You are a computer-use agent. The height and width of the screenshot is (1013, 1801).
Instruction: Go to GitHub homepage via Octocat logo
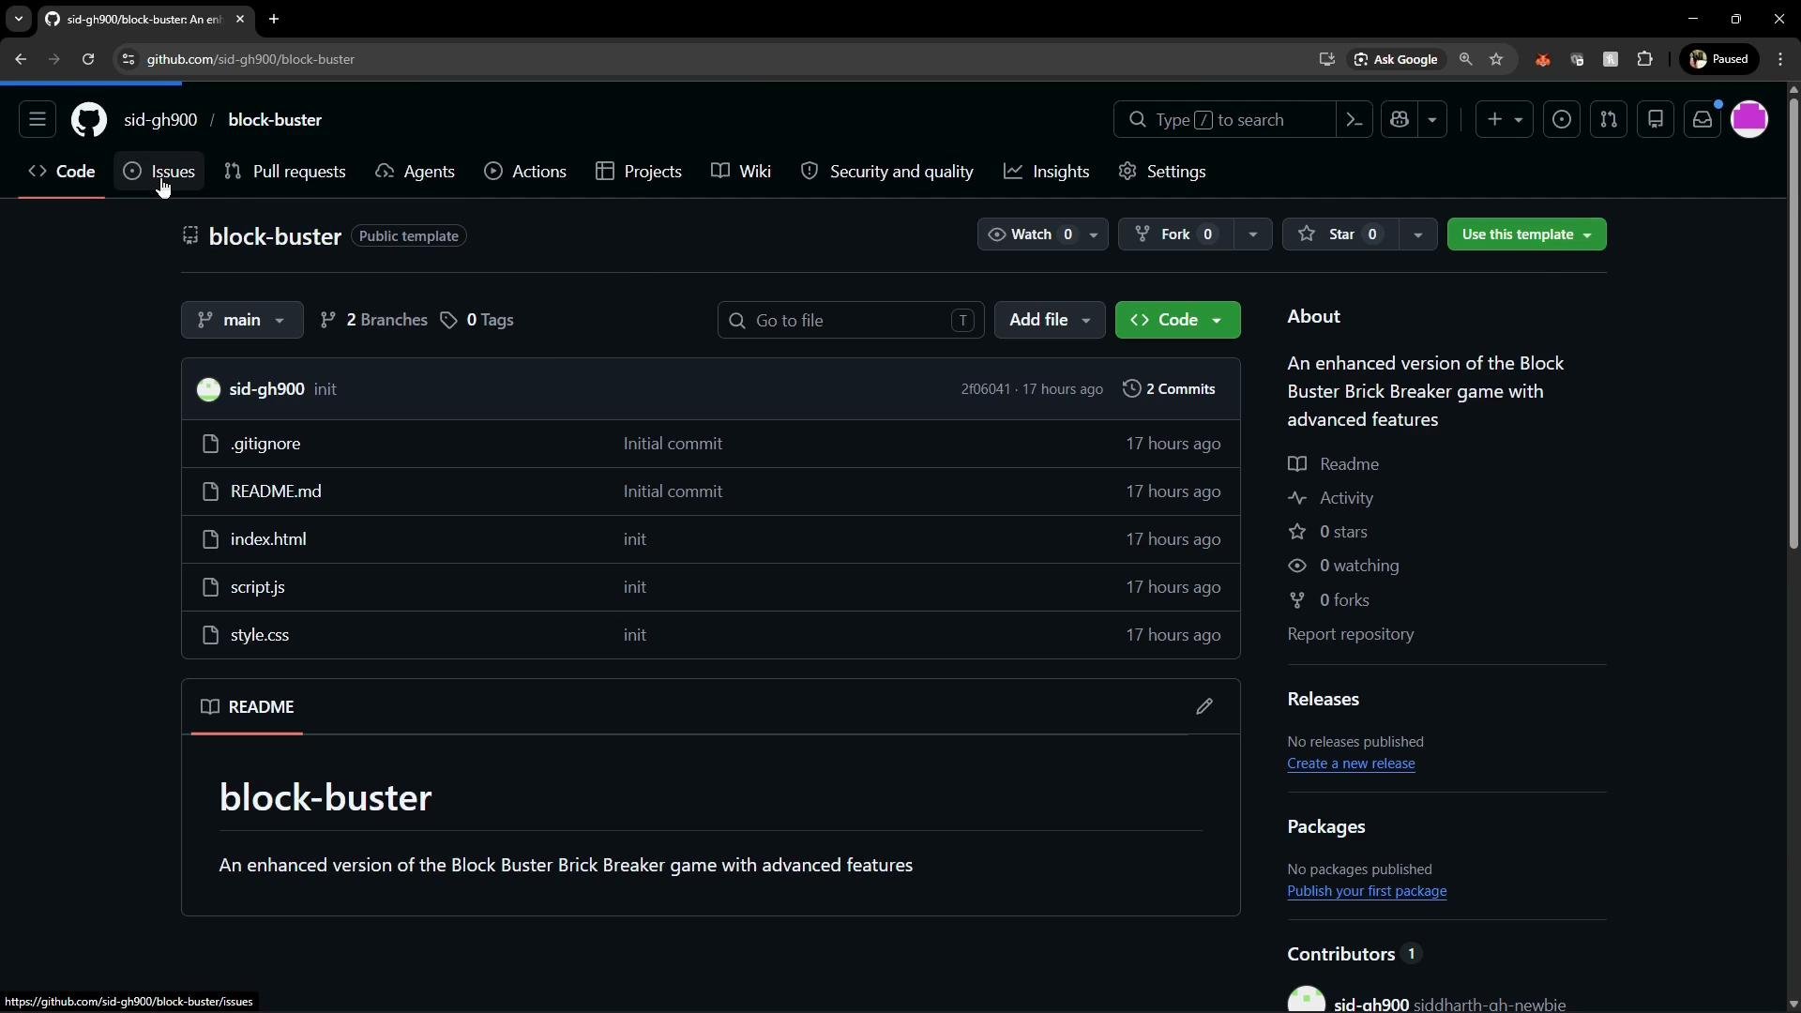(x=89, y=120)
